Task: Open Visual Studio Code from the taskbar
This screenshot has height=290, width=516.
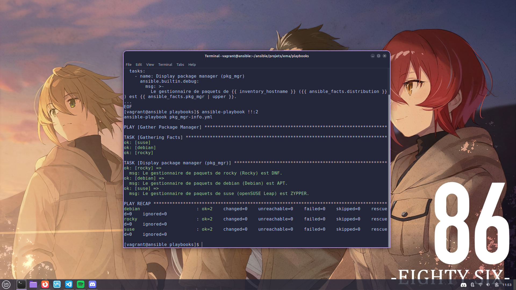Action: pos(69,284)
